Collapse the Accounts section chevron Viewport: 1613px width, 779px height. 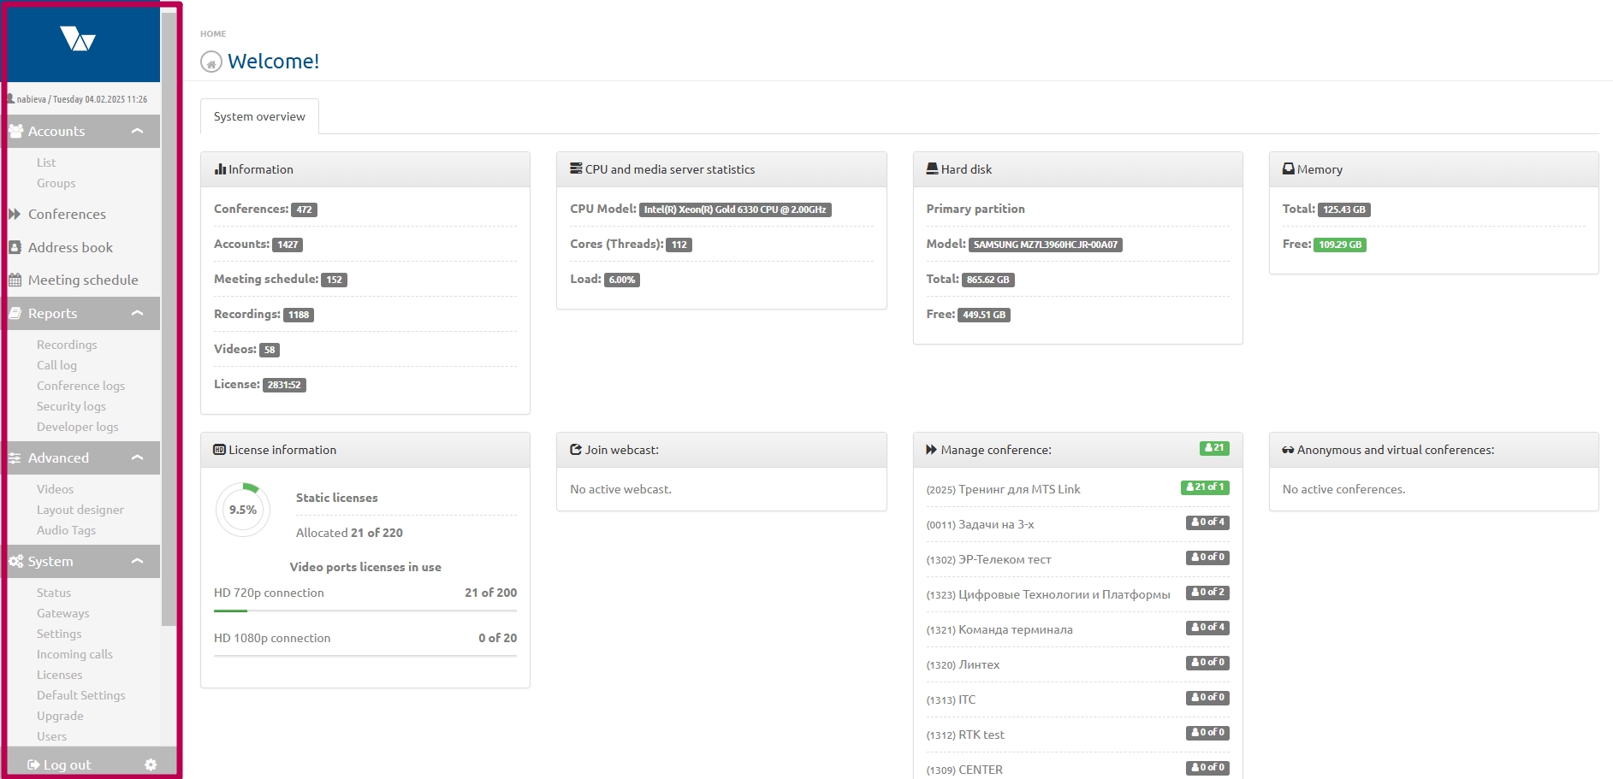(x=137, y=131)
